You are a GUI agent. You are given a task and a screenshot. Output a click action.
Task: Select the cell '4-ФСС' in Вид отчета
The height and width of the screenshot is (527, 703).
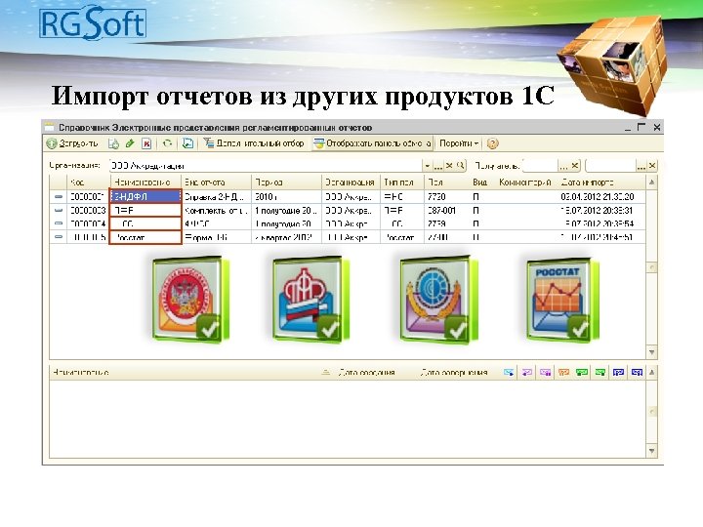216,223
